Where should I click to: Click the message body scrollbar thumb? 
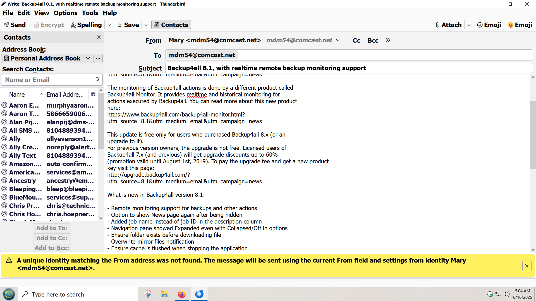point(533,135)
